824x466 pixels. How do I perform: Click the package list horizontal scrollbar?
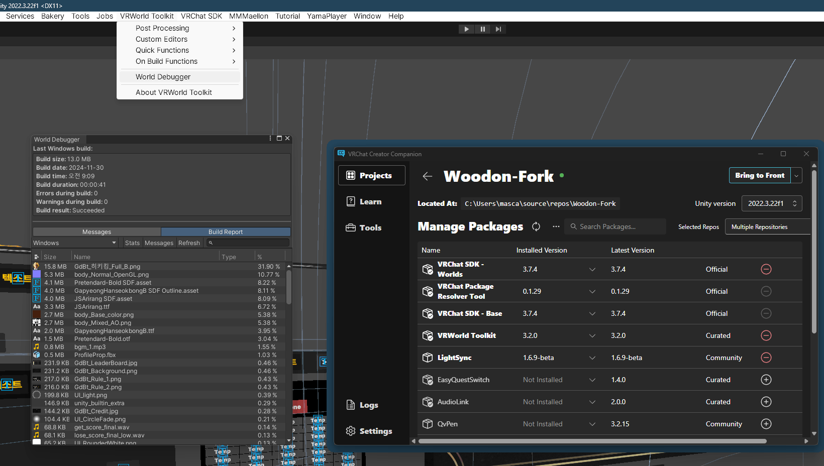tap(592, 441)
